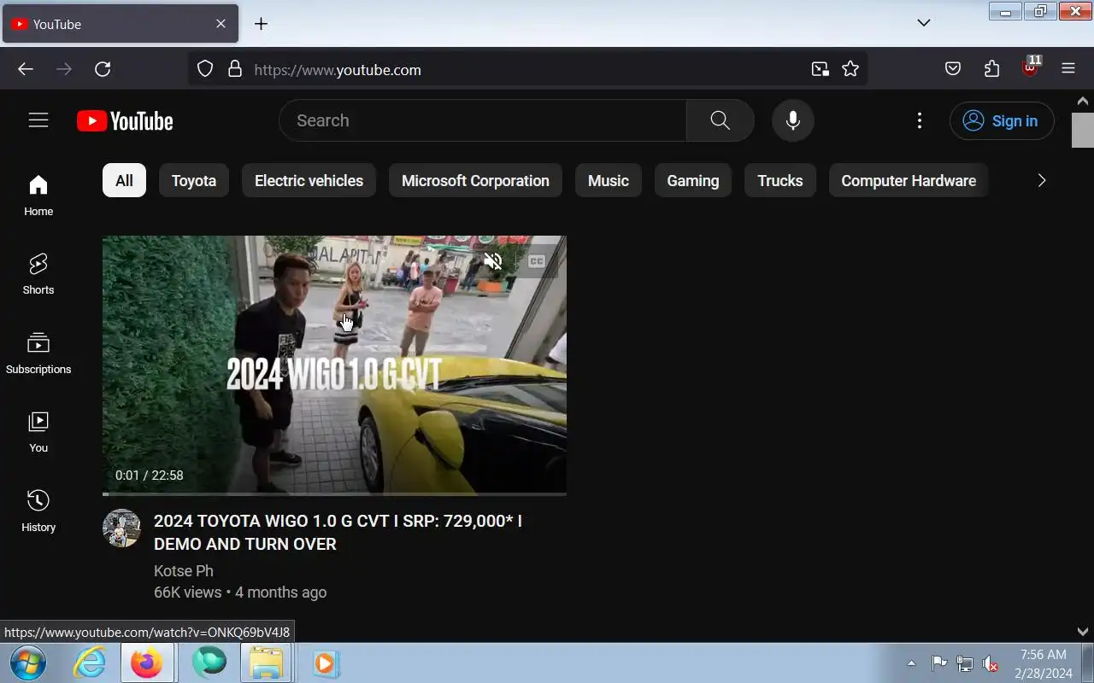This screenshot has height=683, width=1094.
Task: Open Windows Media Player taskbar icon
Action: (x=326, y=663)
